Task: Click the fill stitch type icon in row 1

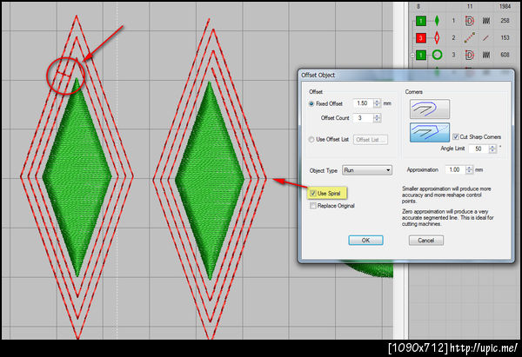Action: click(470, 21)
